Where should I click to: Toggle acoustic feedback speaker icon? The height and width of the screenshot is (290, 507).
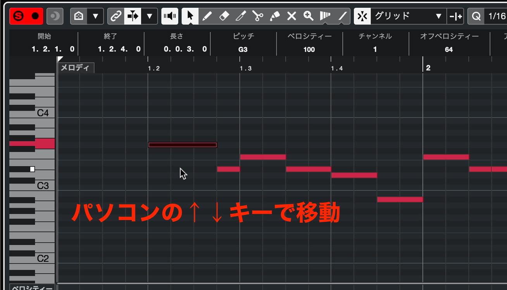(170, 16)
